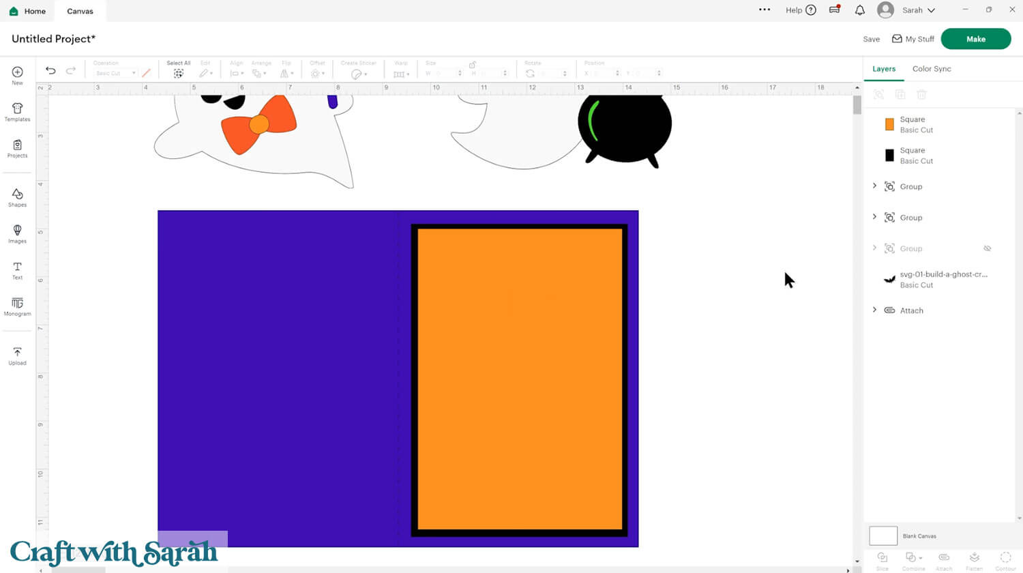1023x573 pixels.
Task: Open the notifications bell
Action: [860, 10]
